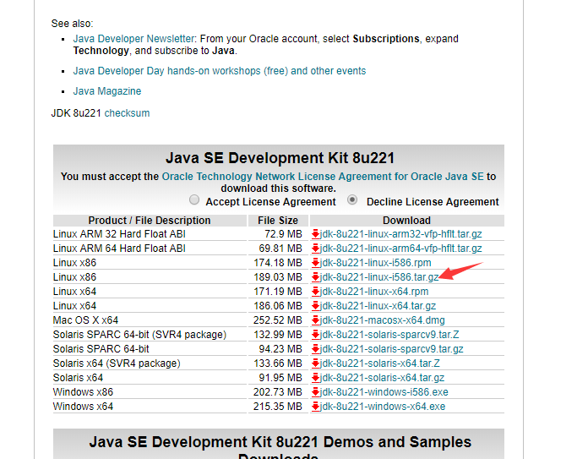Click the Product / File Description column header
The height and width of the screenshot is (459, 588).
pos(150,221)
